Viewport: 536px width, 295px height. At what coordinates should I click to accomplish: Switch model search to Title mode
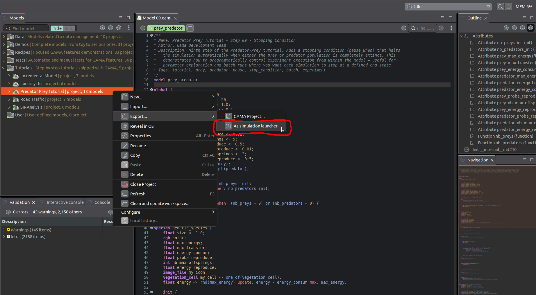[57, 28]
